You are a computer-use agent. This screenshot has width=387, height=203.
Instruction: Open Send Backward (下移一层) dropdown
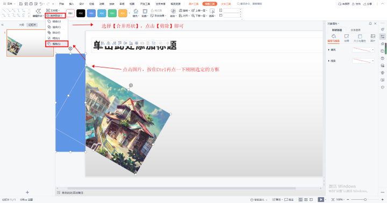tap(199, 16)
